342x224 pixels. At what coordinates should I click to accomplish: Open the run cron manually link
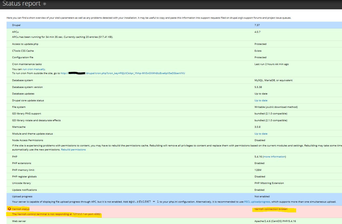coord(33,69)
